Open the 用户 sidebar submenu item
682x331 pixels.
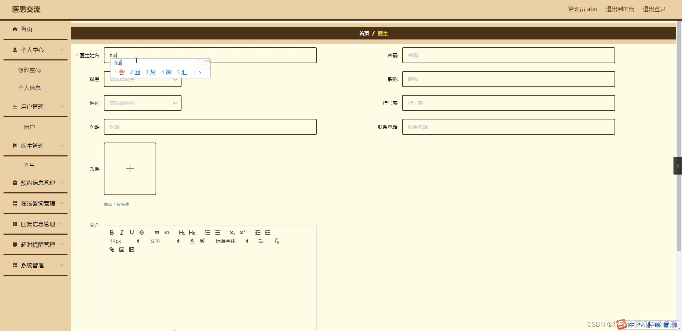click(29, 127)
